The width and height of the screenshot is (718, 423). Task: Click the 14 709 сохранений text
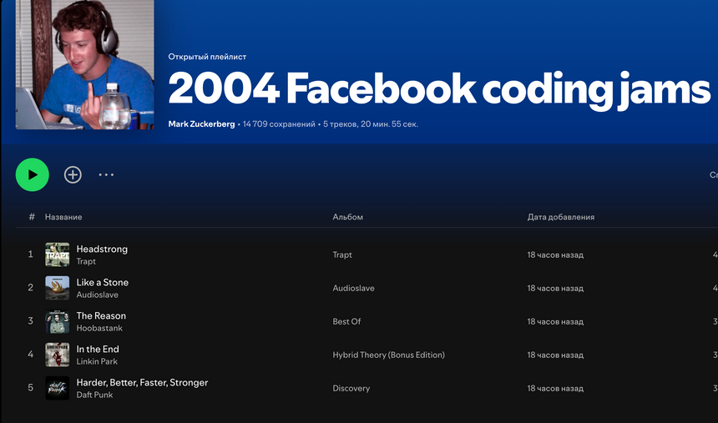pyautogui.click(x=279, y=124)
